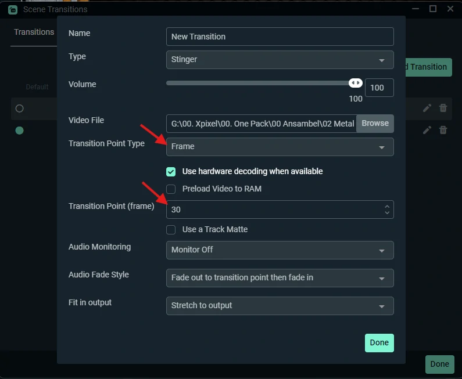Decrease Transition Point frame with down arrow
462x379 pixels.
click(x=387, y=212)
